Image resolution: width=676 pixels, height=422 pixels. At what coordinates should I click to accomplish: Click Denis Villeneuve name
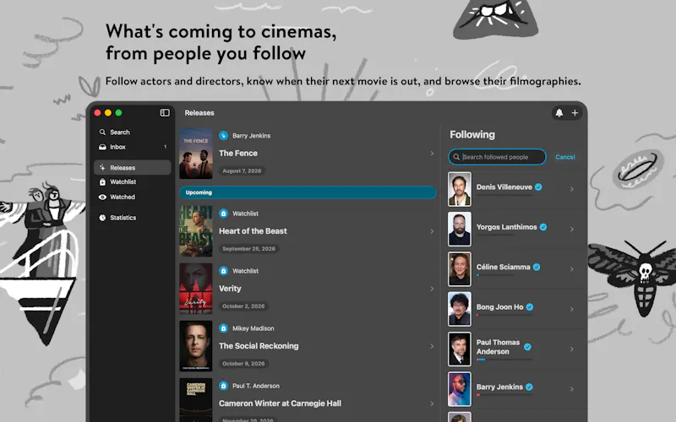tap(504, 187)
